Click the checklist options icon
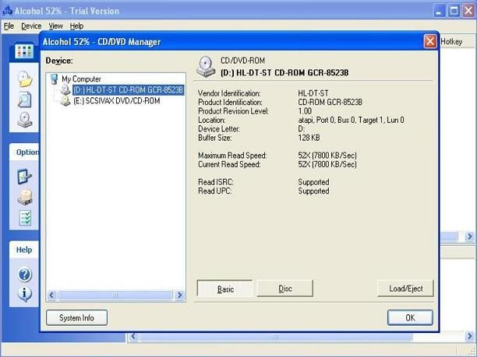 [x=25, y=218]
